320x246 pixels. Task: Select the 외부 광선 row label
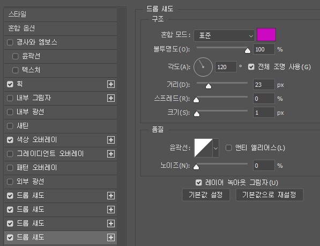(x=31, y=181)
